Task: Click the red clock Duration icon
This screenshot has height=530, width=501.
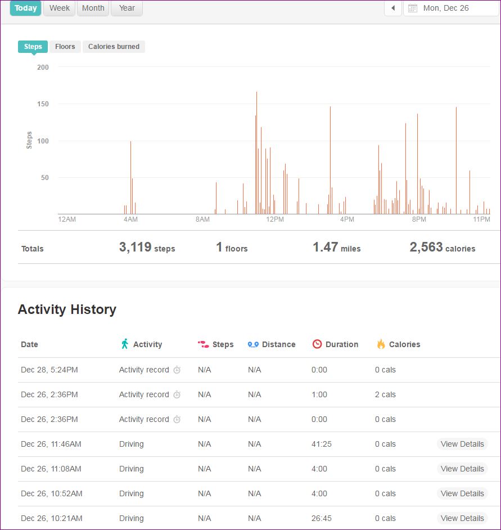Action: pyautogui.click(x=317, y=344)
